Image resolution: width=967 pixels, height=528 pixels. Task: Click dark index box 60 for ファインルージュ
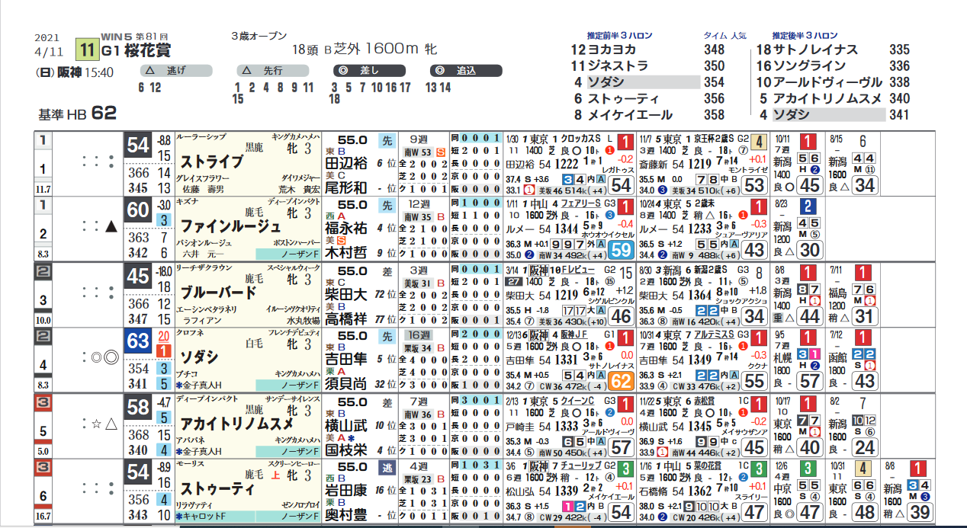point(138,211)
